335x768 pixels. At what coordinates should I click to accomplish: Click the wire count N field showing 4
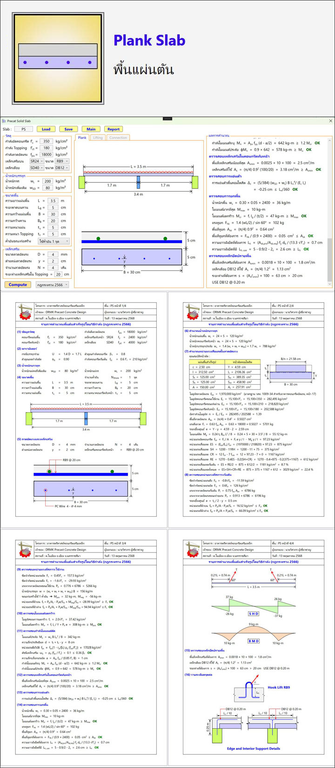coord(54,268)
